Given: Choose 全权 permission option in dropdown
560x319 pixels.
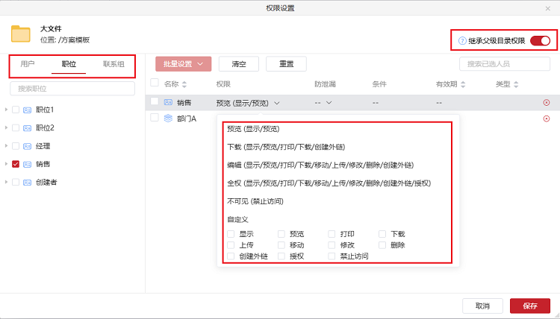Looking at the screenshot, I should coord(329,183).
